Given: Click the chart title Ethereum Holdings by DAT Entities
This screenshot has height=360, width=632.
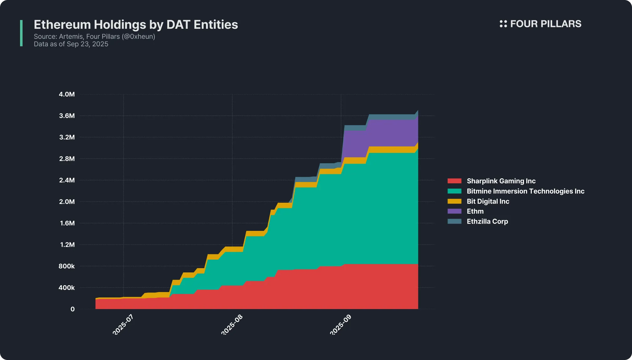Looking at the screenshot, I should click(136, 24).
